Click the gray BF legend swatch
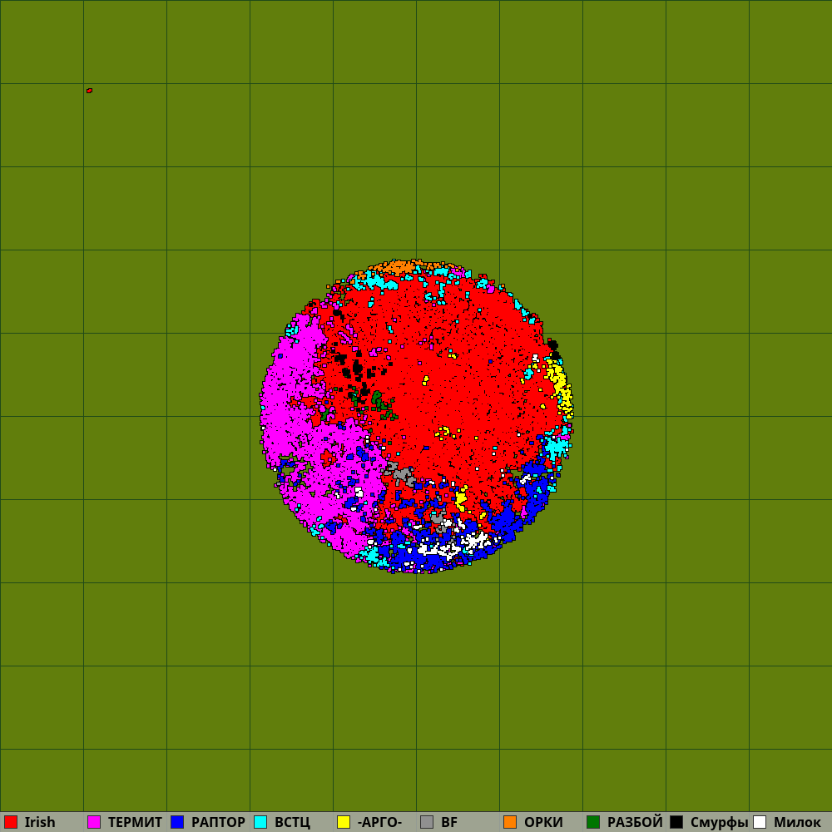The image size is (832, 832). pyautogui.click(x=427, y=822)
